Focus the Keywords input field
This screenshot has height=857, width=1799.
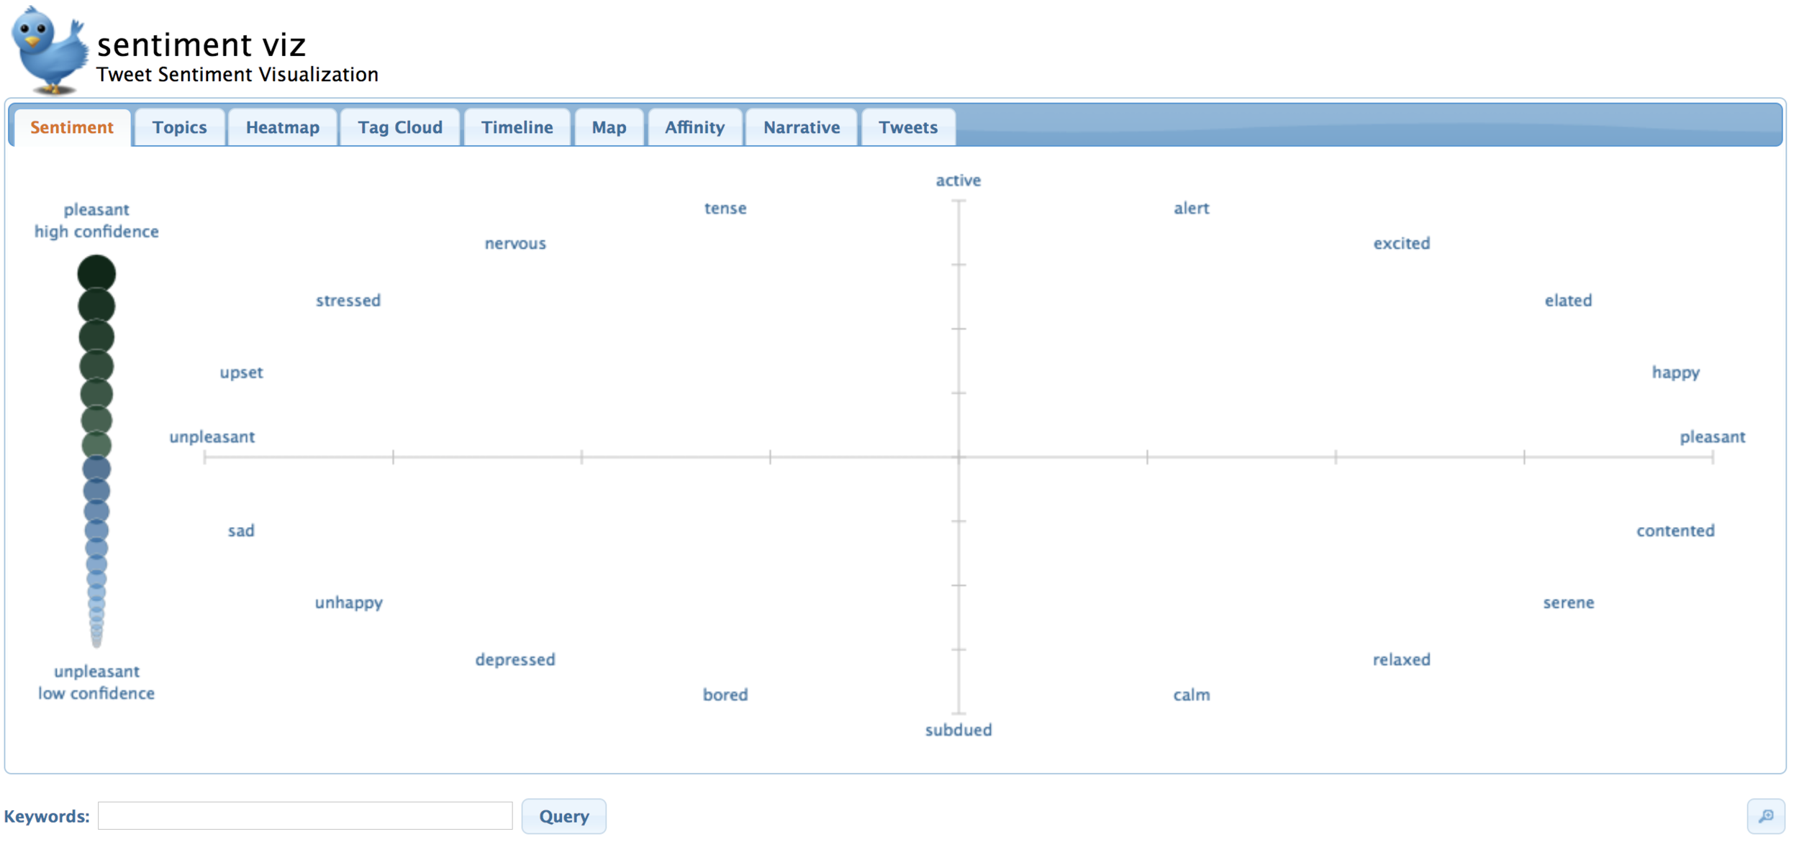[x=305, y=816]
